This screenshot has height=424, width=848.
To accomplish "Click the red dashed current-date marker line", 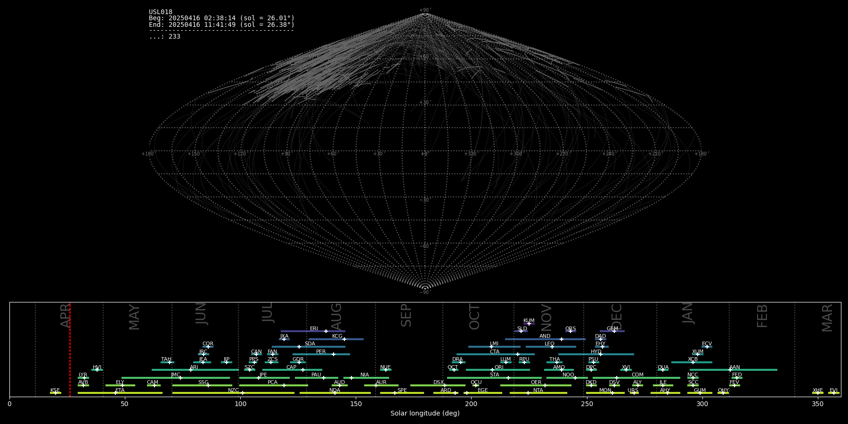I will pyautogui.click(x=70, y=349).
